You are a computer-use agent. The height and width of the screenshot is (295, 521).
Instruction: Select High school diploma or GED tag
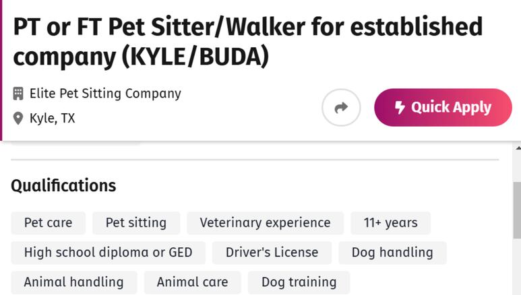108,253
